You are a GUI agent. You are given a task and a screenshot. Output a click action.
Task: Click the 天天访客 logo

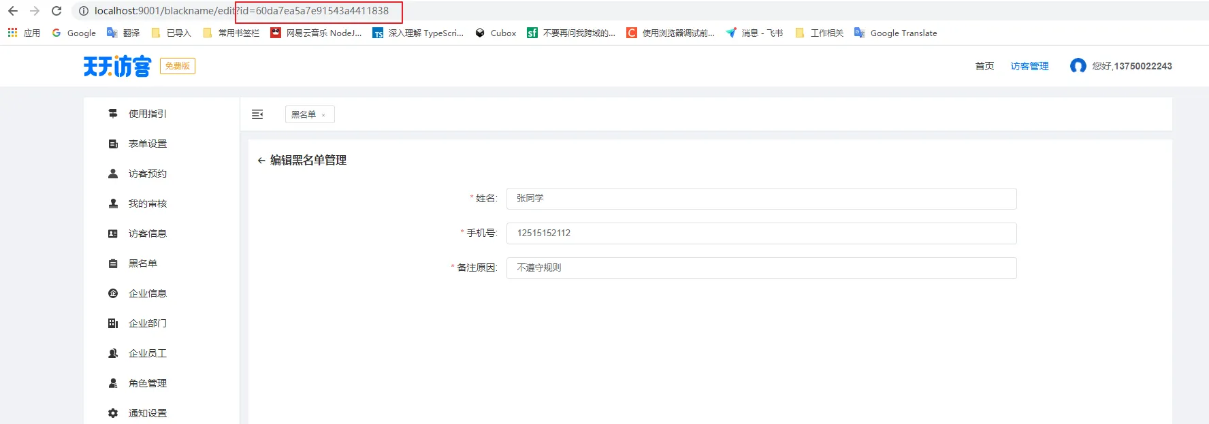117,66
